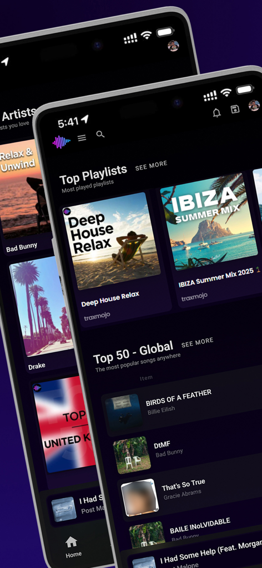Image resolution: width=262 pixels, height=568 pixels.
Task: Tap Top 50 - Global heading
Action: point(133,353)
